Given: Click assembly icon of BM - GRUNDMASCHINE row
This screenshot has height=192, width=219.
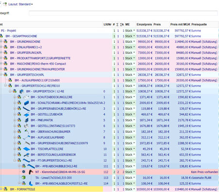Looking at the screenshot, I should pyautogui.click(x=5, y=41).
